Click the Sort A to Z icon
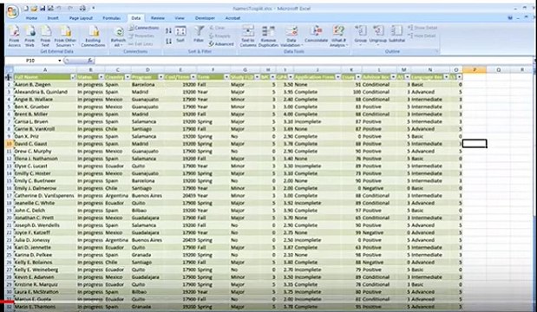Image resolution: width=537 pixels, height=312 pixels. click(168, 31)
